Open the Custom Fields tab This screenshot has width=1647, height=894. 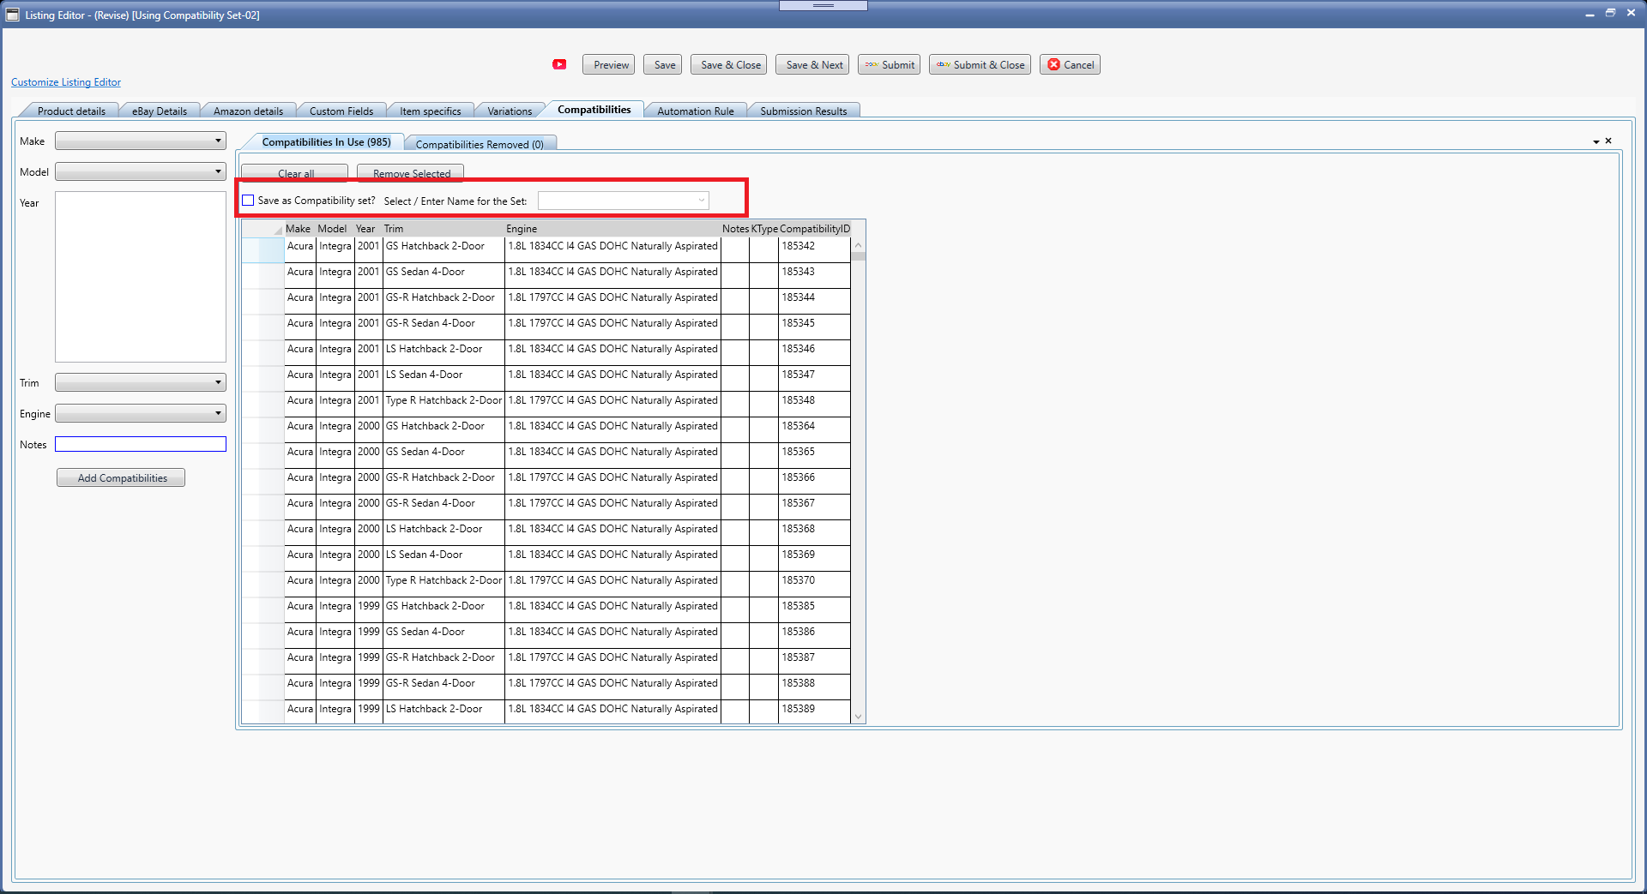click(x=341, y=111)
